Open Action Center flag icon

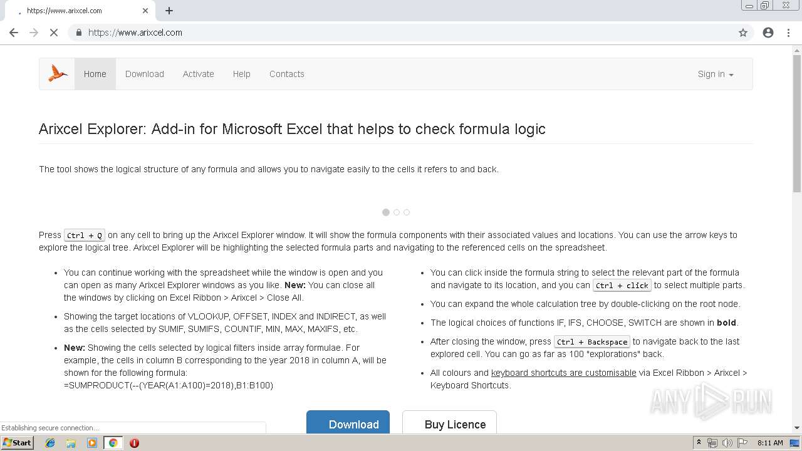(742, 443)
